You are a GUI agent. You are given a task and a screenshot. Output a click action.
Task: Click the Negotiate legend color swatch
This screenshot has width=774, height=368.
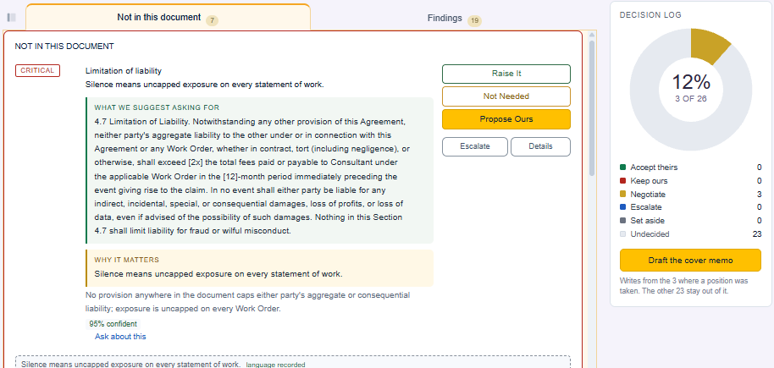623,194
